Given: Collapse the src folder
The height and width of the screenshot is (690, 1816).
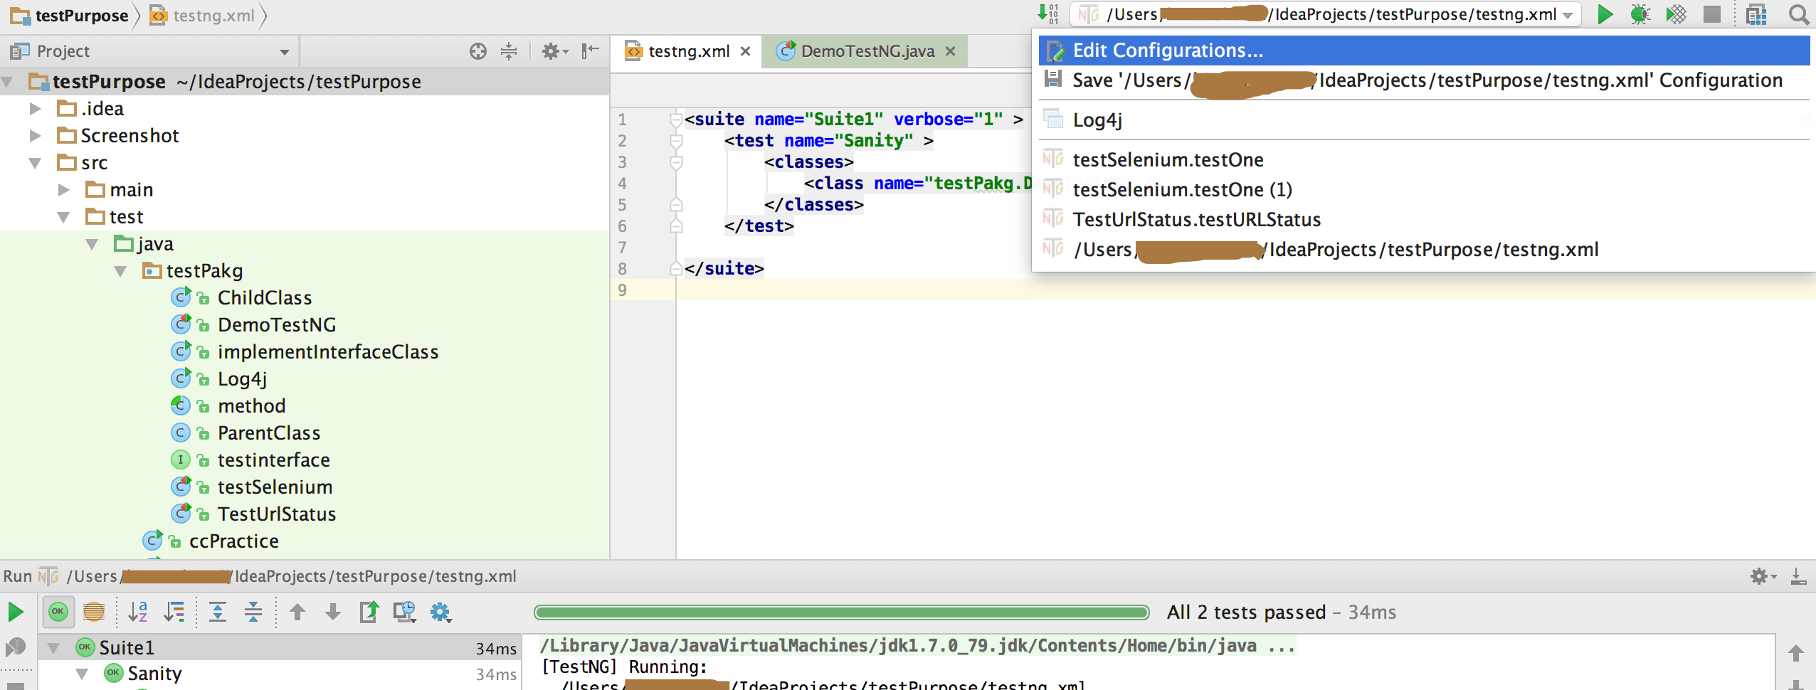Looking at the screenshot, I should (35, 163).
